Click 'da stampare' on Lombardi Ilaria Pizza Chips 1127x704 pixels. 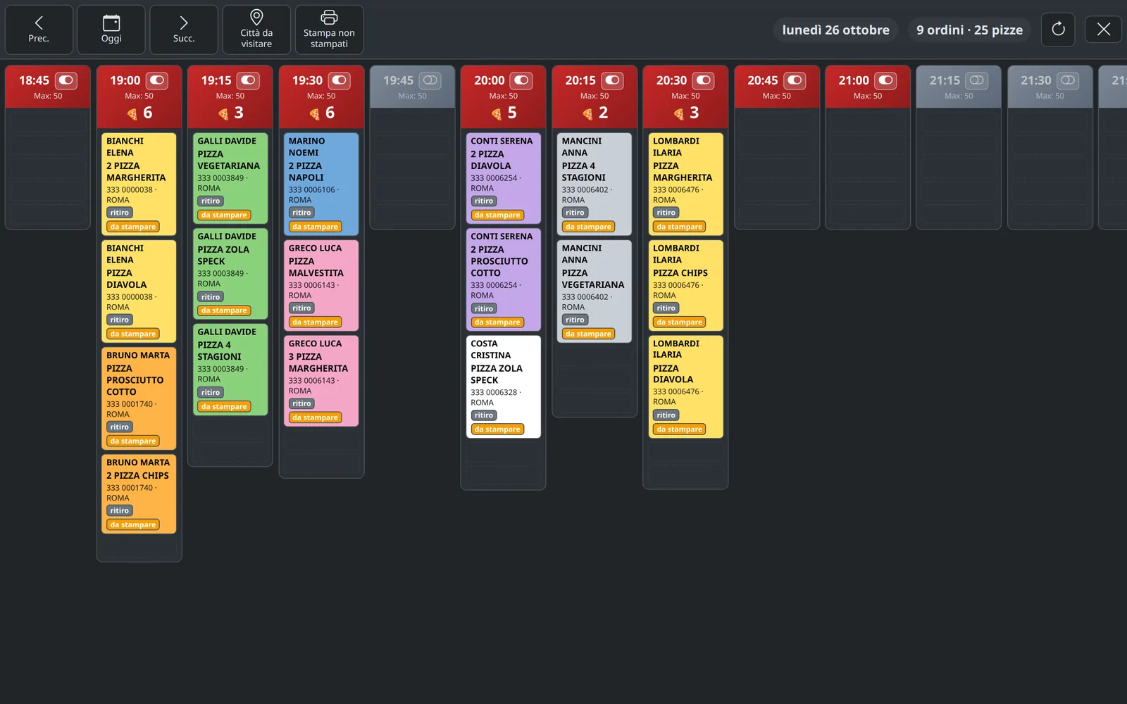pos(680,322)
